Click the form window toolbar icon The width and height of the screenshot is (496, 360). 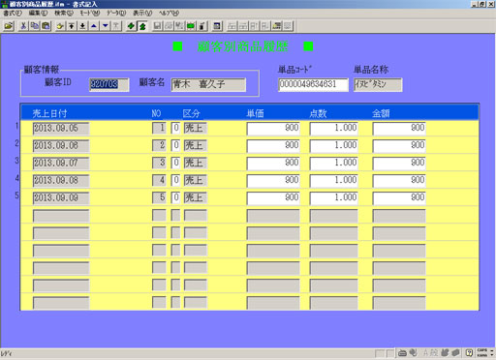pyautogui.click(x=217, y=26)
